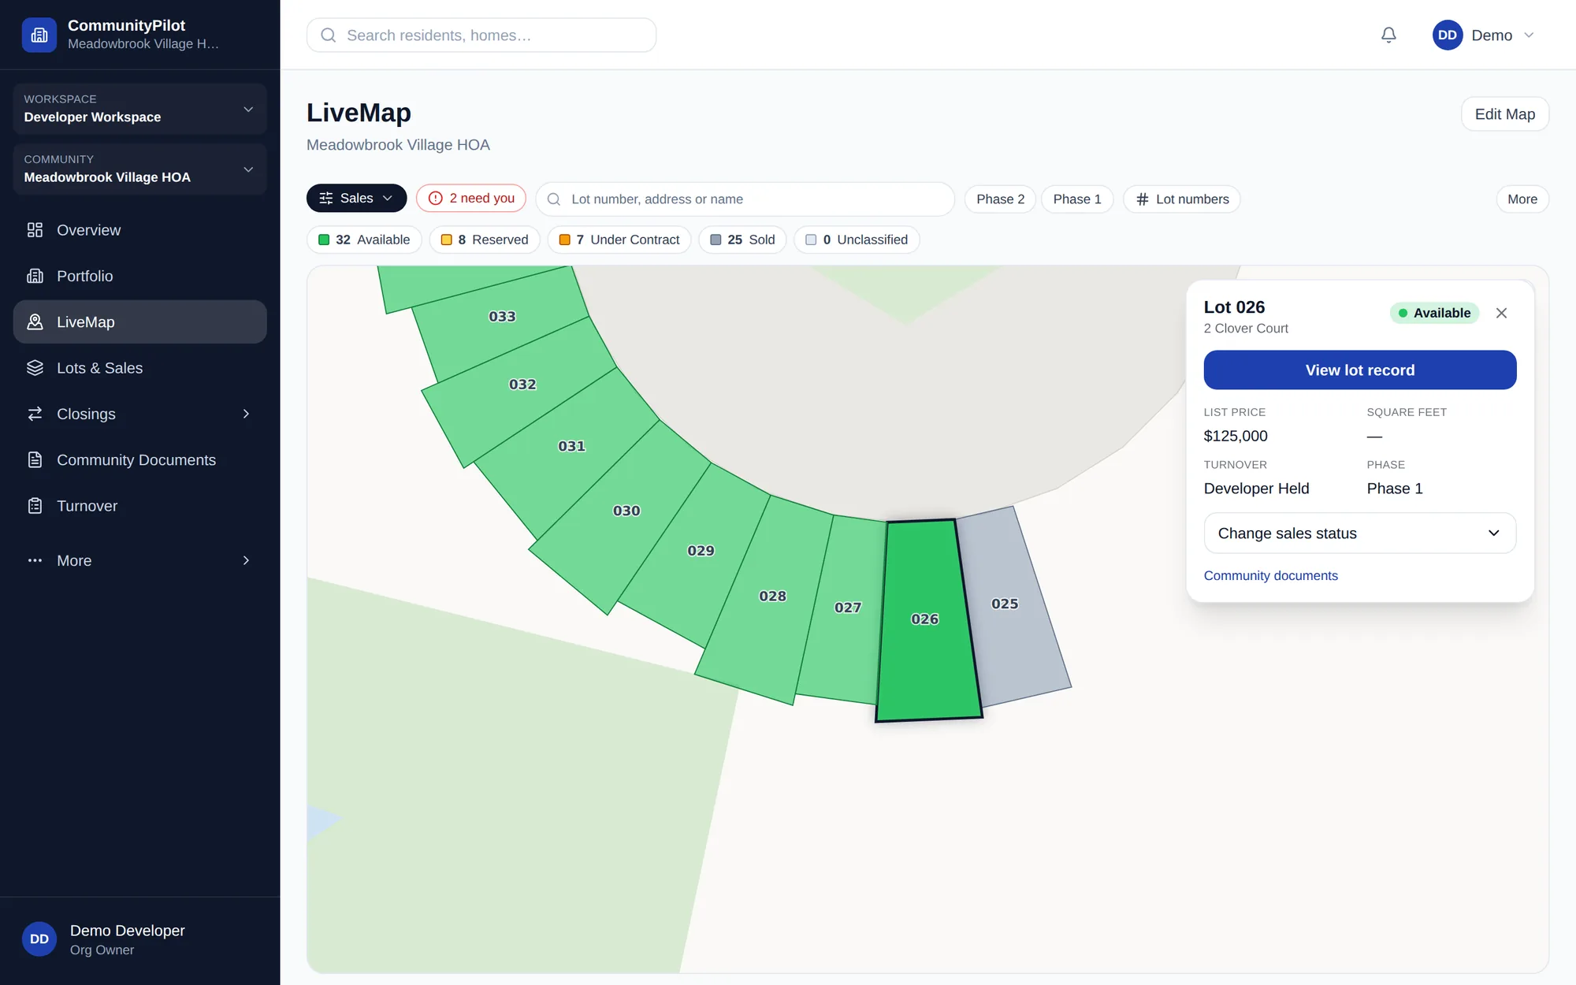Click the LiveMap pin icon in sidebar

coord(35,322)
